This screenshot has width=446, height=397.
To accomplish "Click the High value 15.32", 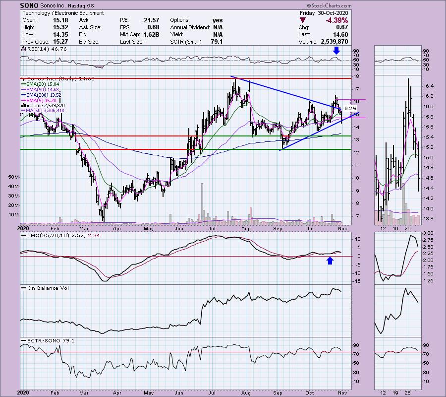I will pos(60,27).
